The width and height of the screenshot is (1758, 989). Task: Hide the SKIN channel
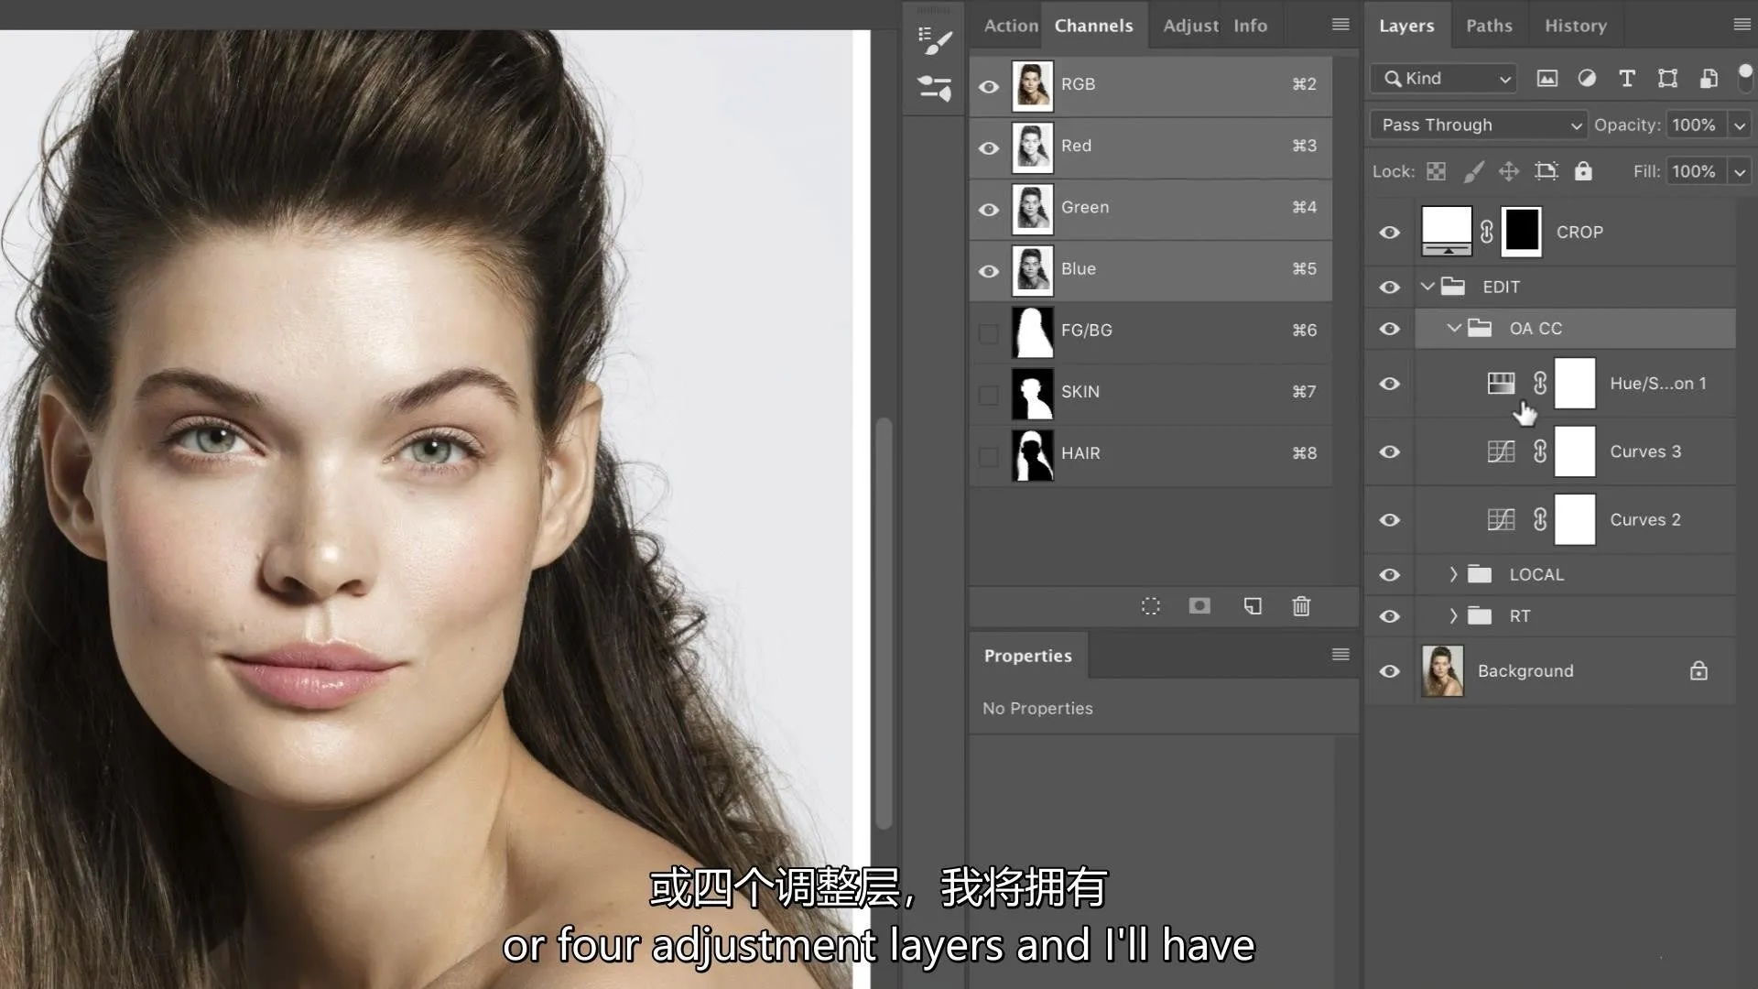coord(988,393)
